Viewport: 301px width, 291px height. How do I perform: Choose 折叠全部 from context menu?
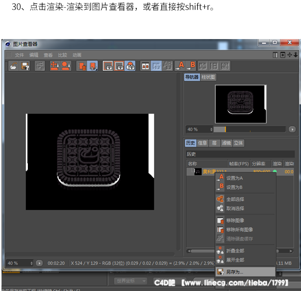point(246,251)
